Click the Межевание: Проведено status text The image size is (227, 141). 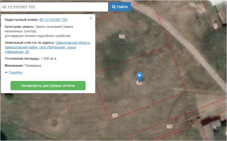click(23, 66)
